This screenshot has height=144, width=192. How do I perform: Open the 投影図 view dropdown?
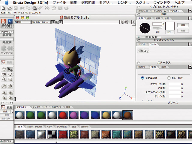click(x=22, y=22)
